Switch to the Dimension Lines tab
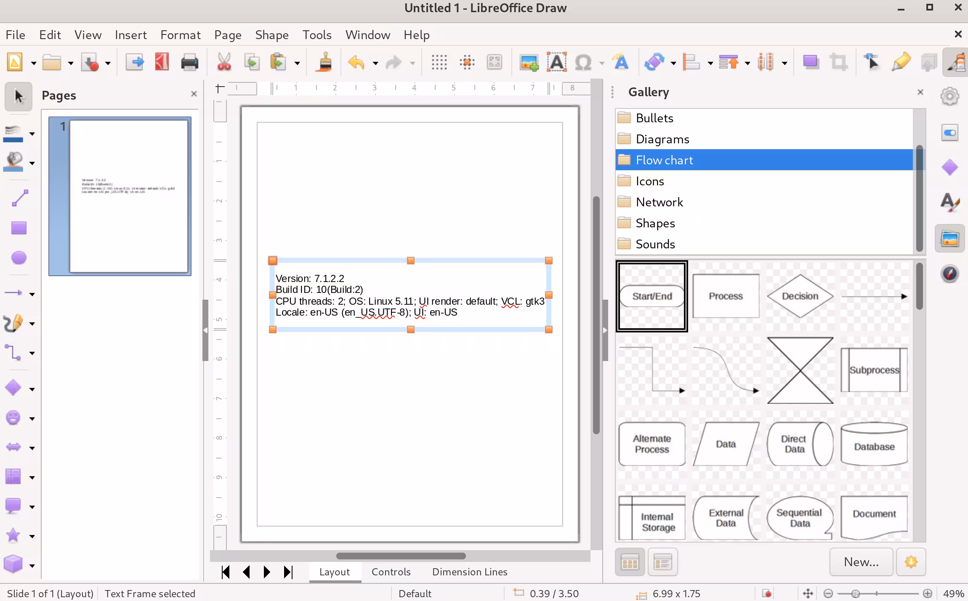The width and height of the screenshot is (968, 601). tap(469, 572)
